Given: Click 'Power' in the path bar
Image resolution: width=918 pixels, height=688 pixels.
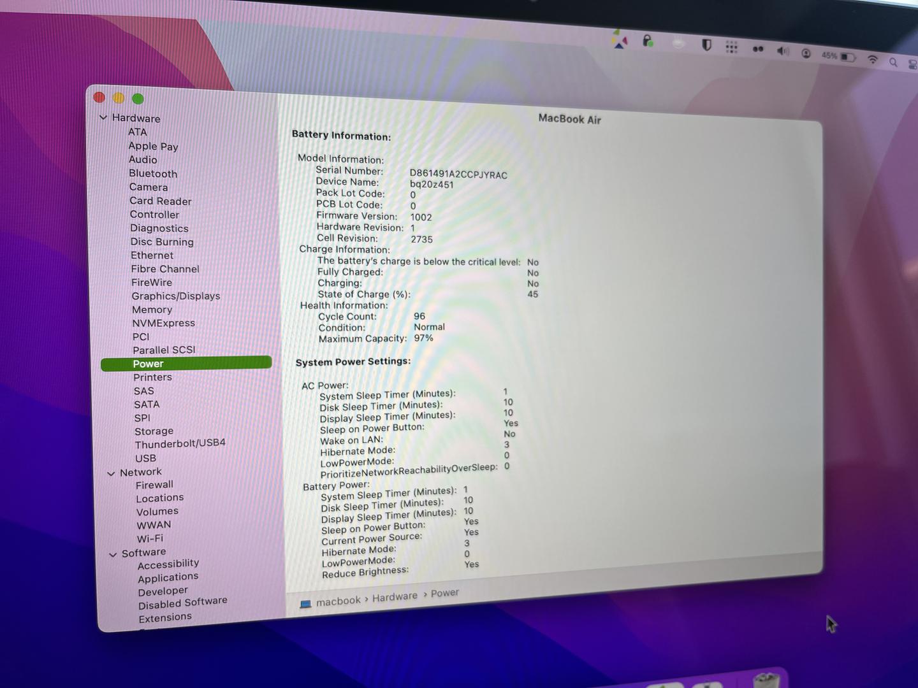Looking at the screenshot, I should [444, 593].
